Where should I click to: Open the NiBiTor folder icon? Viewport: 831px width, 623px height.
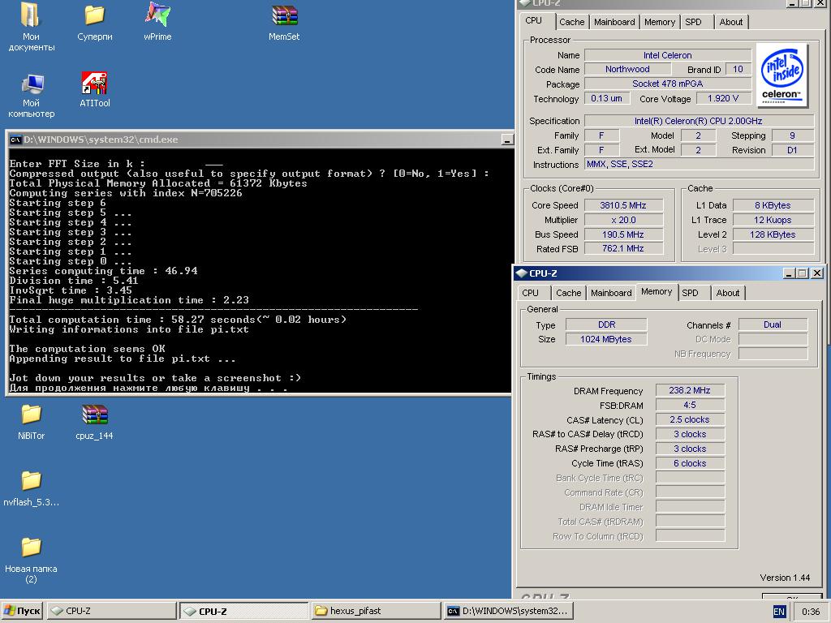(31, 422)
